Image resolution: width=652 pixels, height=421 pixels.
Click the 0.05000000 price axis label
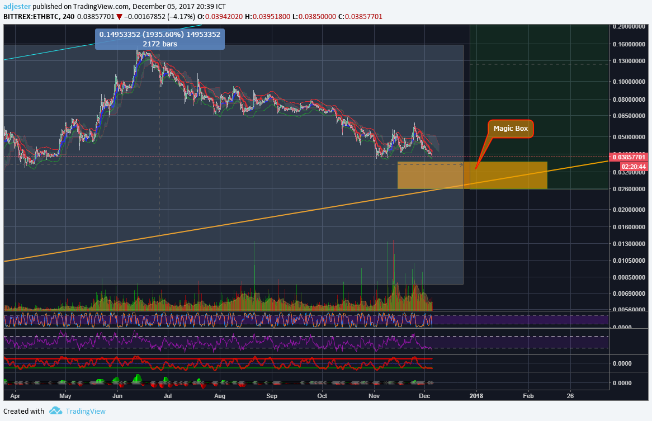(x=629, y=137)
